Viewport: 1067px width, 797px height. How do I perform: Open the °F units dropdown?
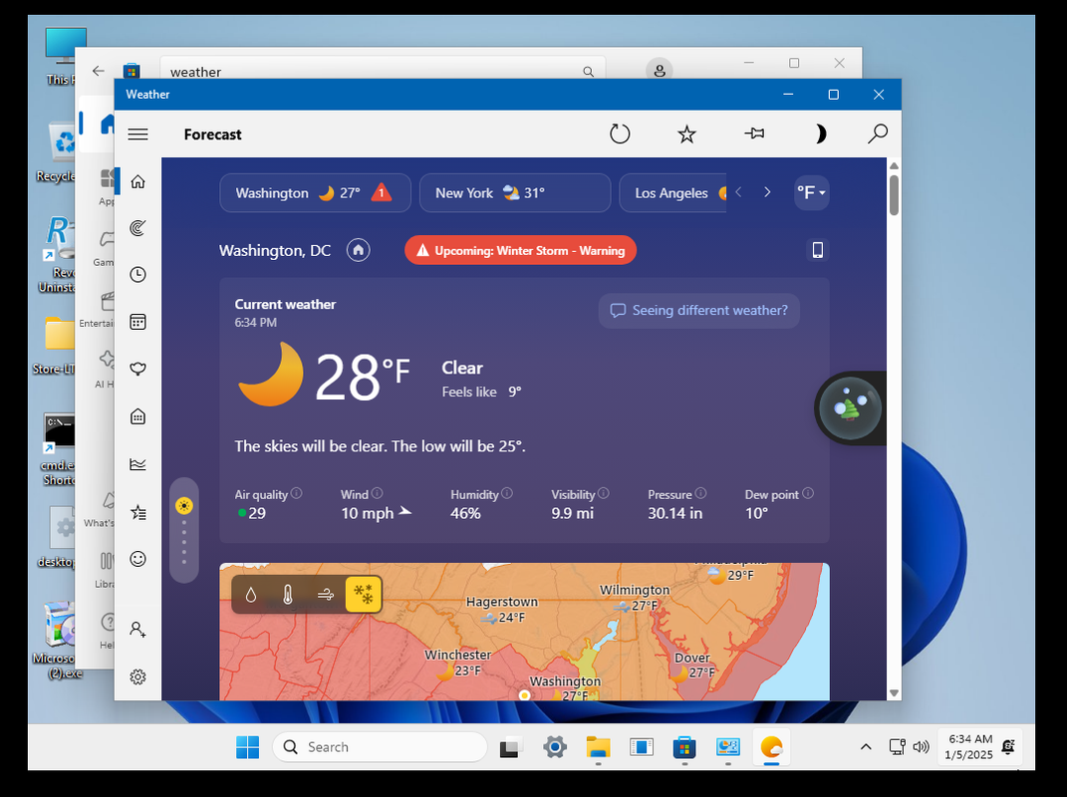click(811, 192)
